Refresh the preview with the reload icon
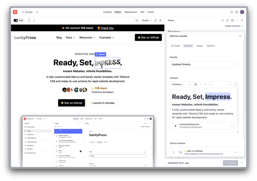 [x=29, y=21]
